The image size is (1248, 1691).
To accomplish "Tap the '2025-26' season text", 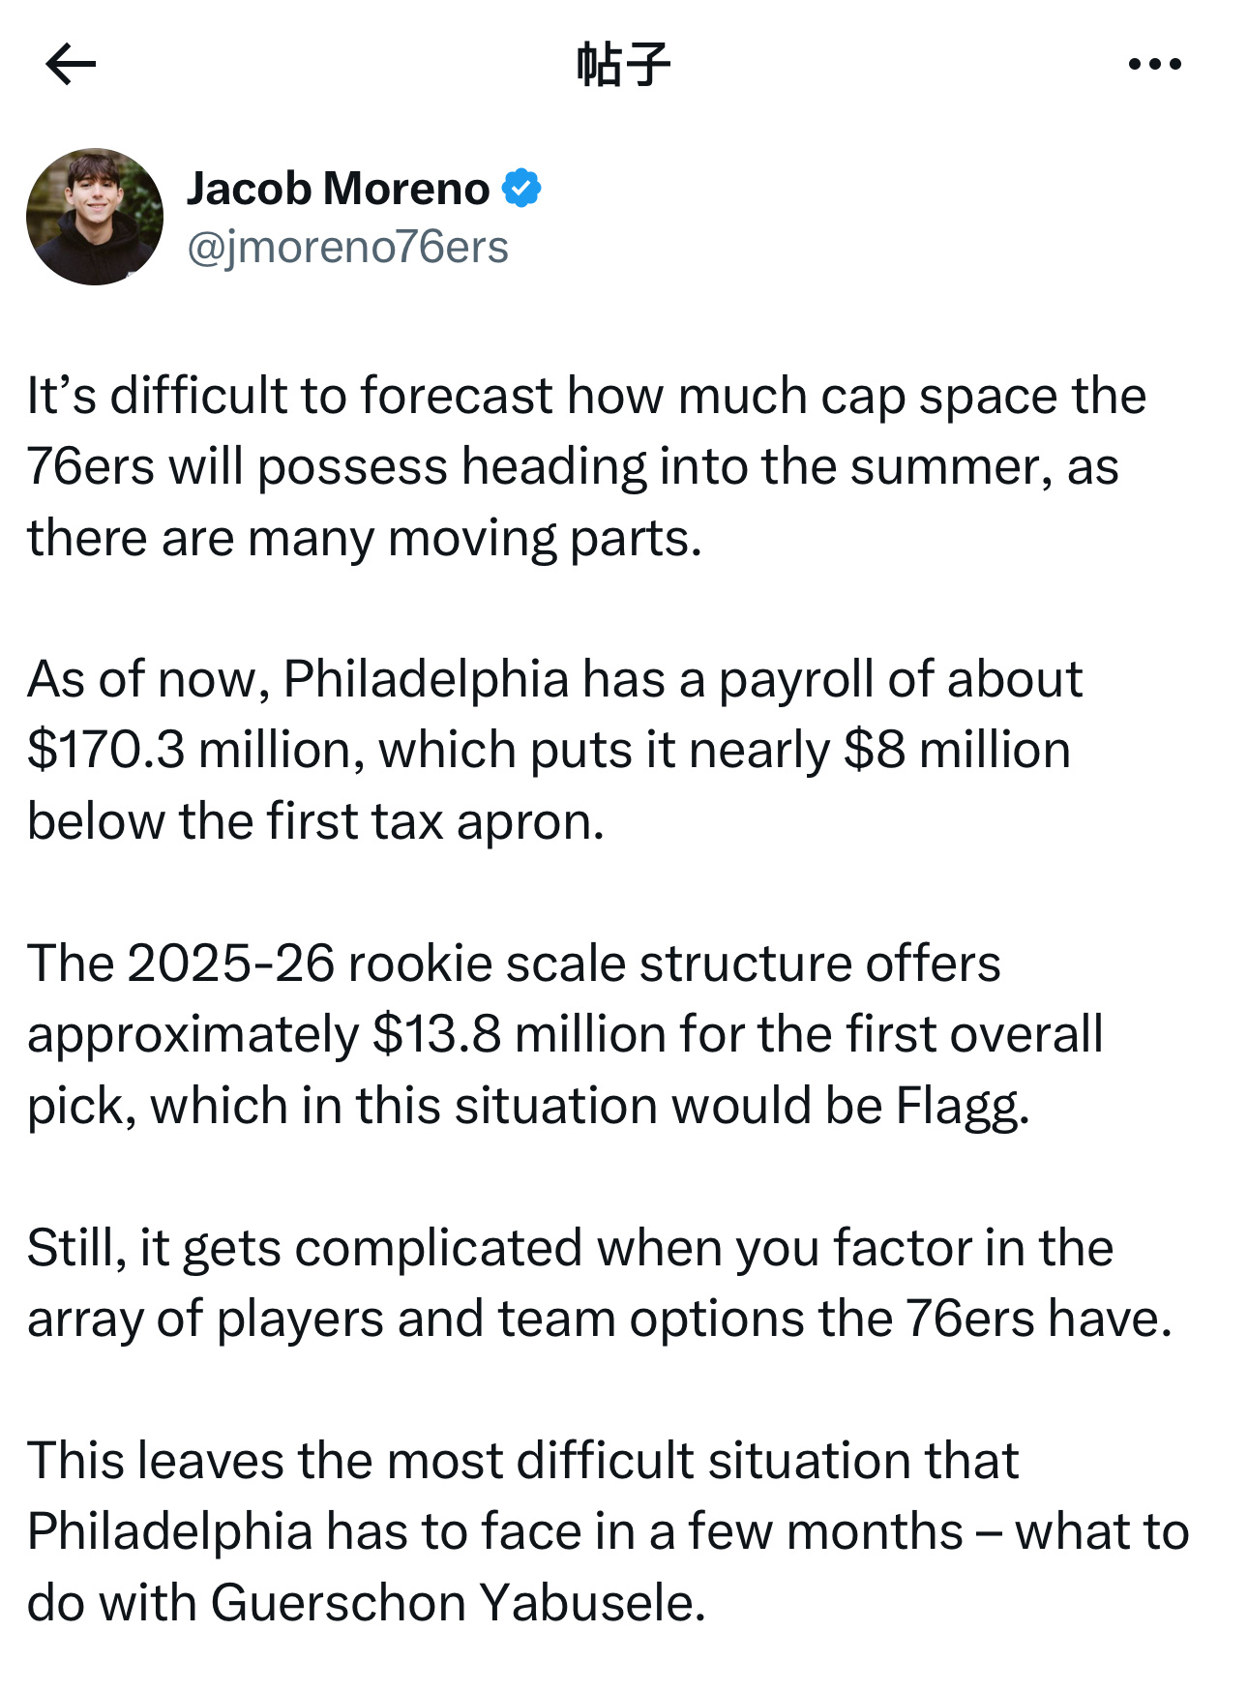I will (x=230, y=964).
